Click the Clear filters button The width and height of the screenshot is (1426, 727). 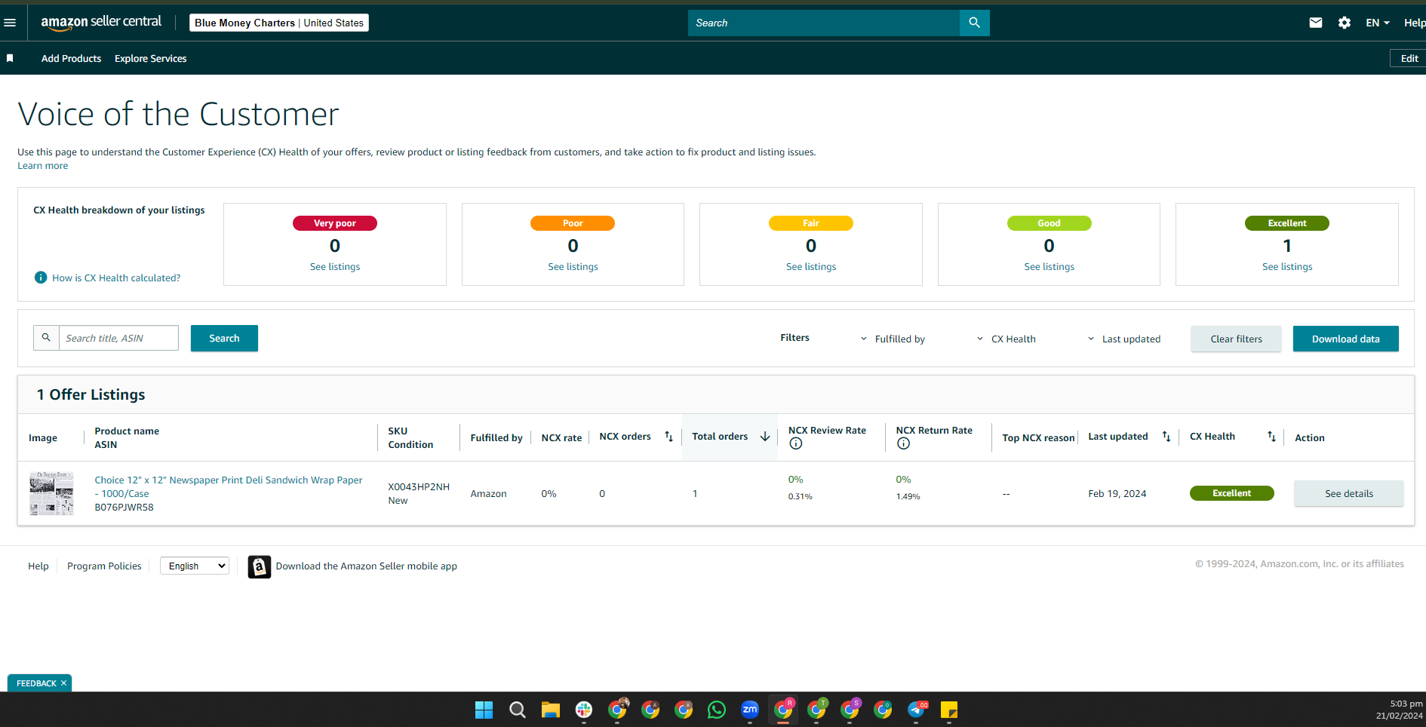(x=1236, y=339)
